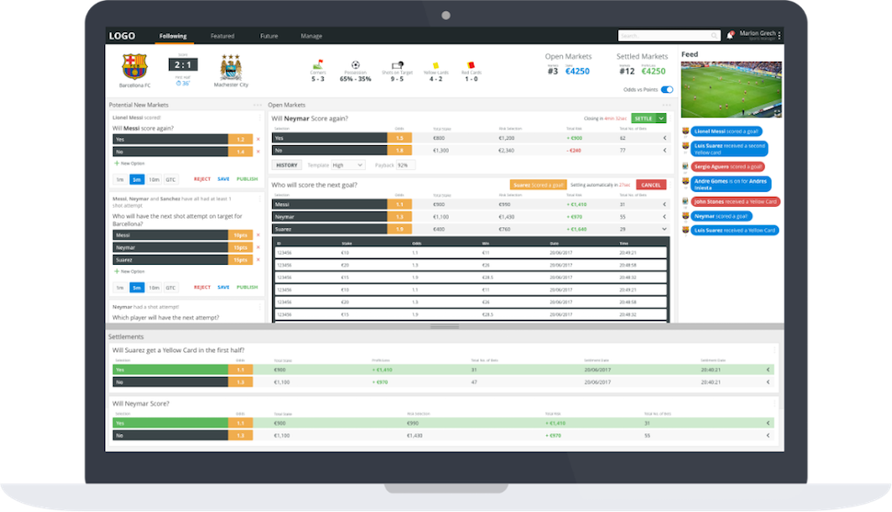This screenshot has height=512, width=892.
Task: Toggle the Odds vs Points switch
Action: point(667,89)
